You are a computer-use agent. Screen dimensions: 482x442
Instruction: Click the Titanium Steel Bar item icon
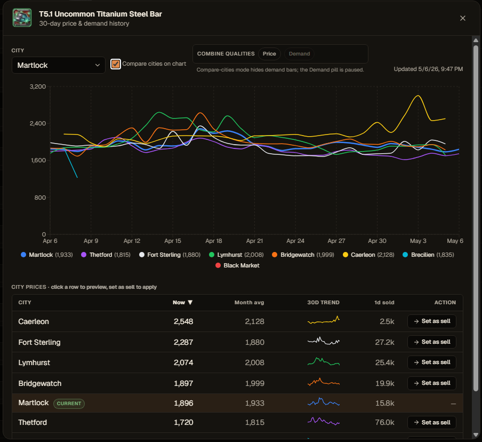coord(22,18)
